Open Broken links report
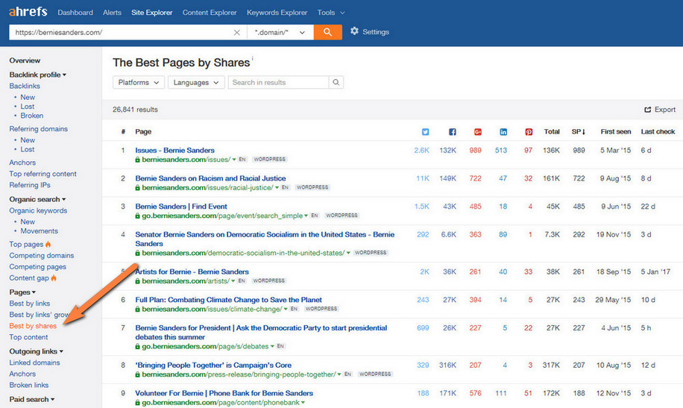This screenshot has width=683, height=408. (x=29, y=386)
